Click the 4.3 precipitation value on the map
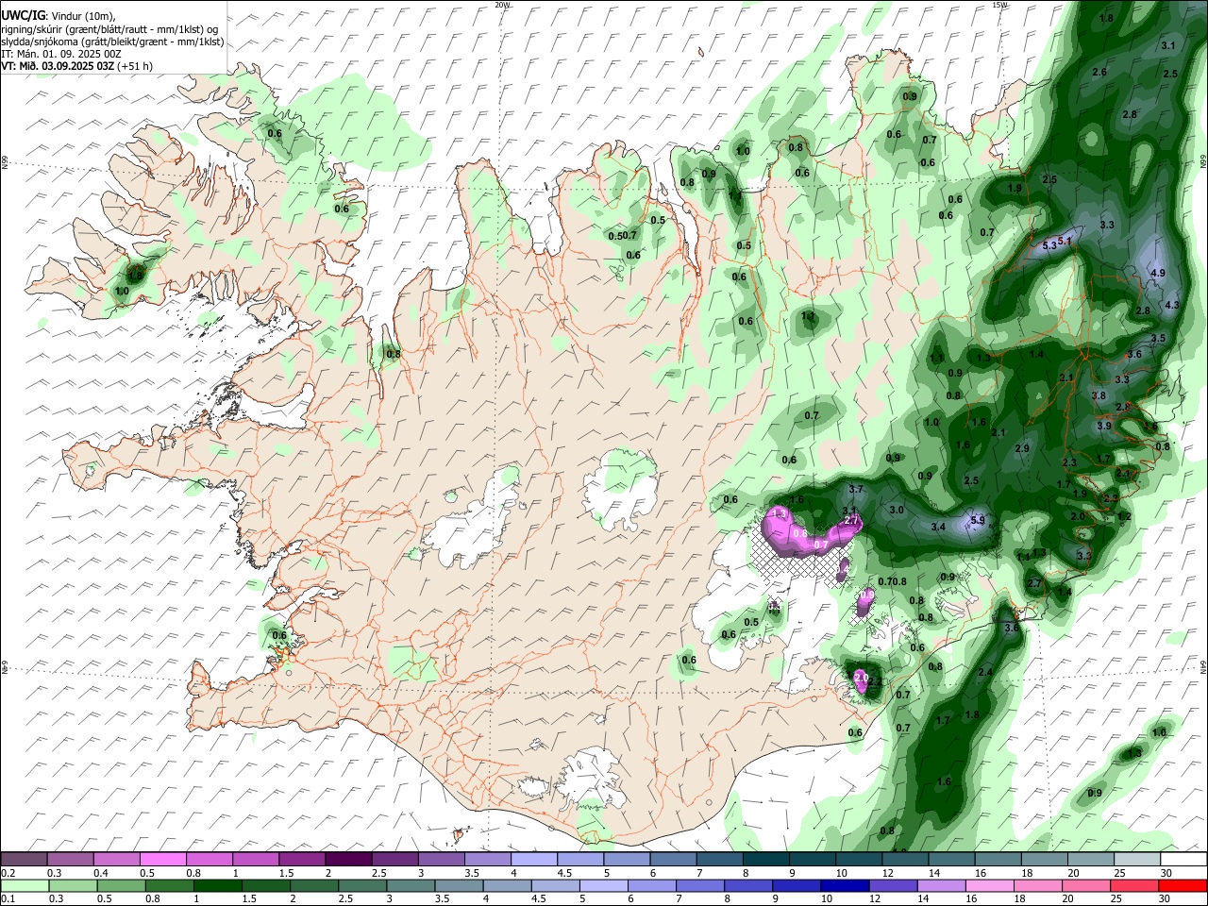 [1172, 305]
